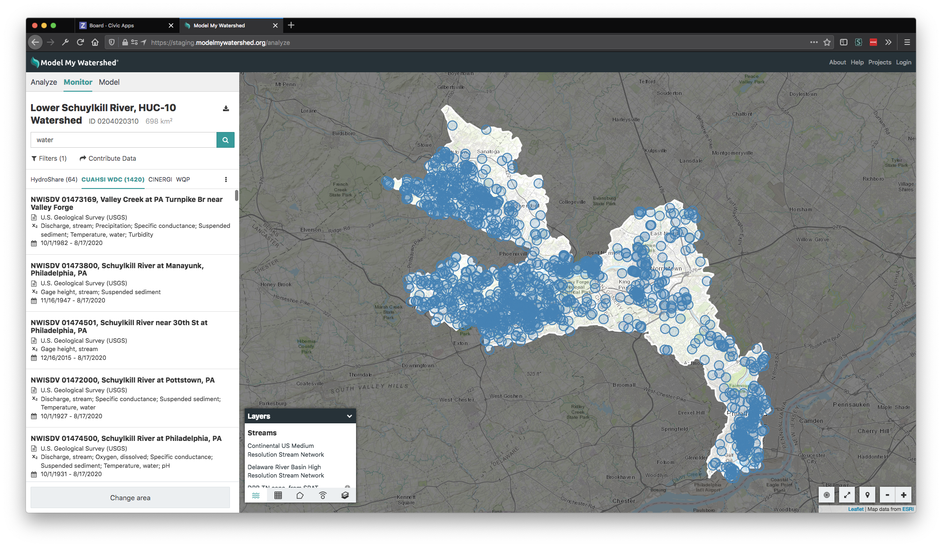The width and height of the screenshot is (942, 547).
Task: Click the green S extension icon
Action: [859, 42]
